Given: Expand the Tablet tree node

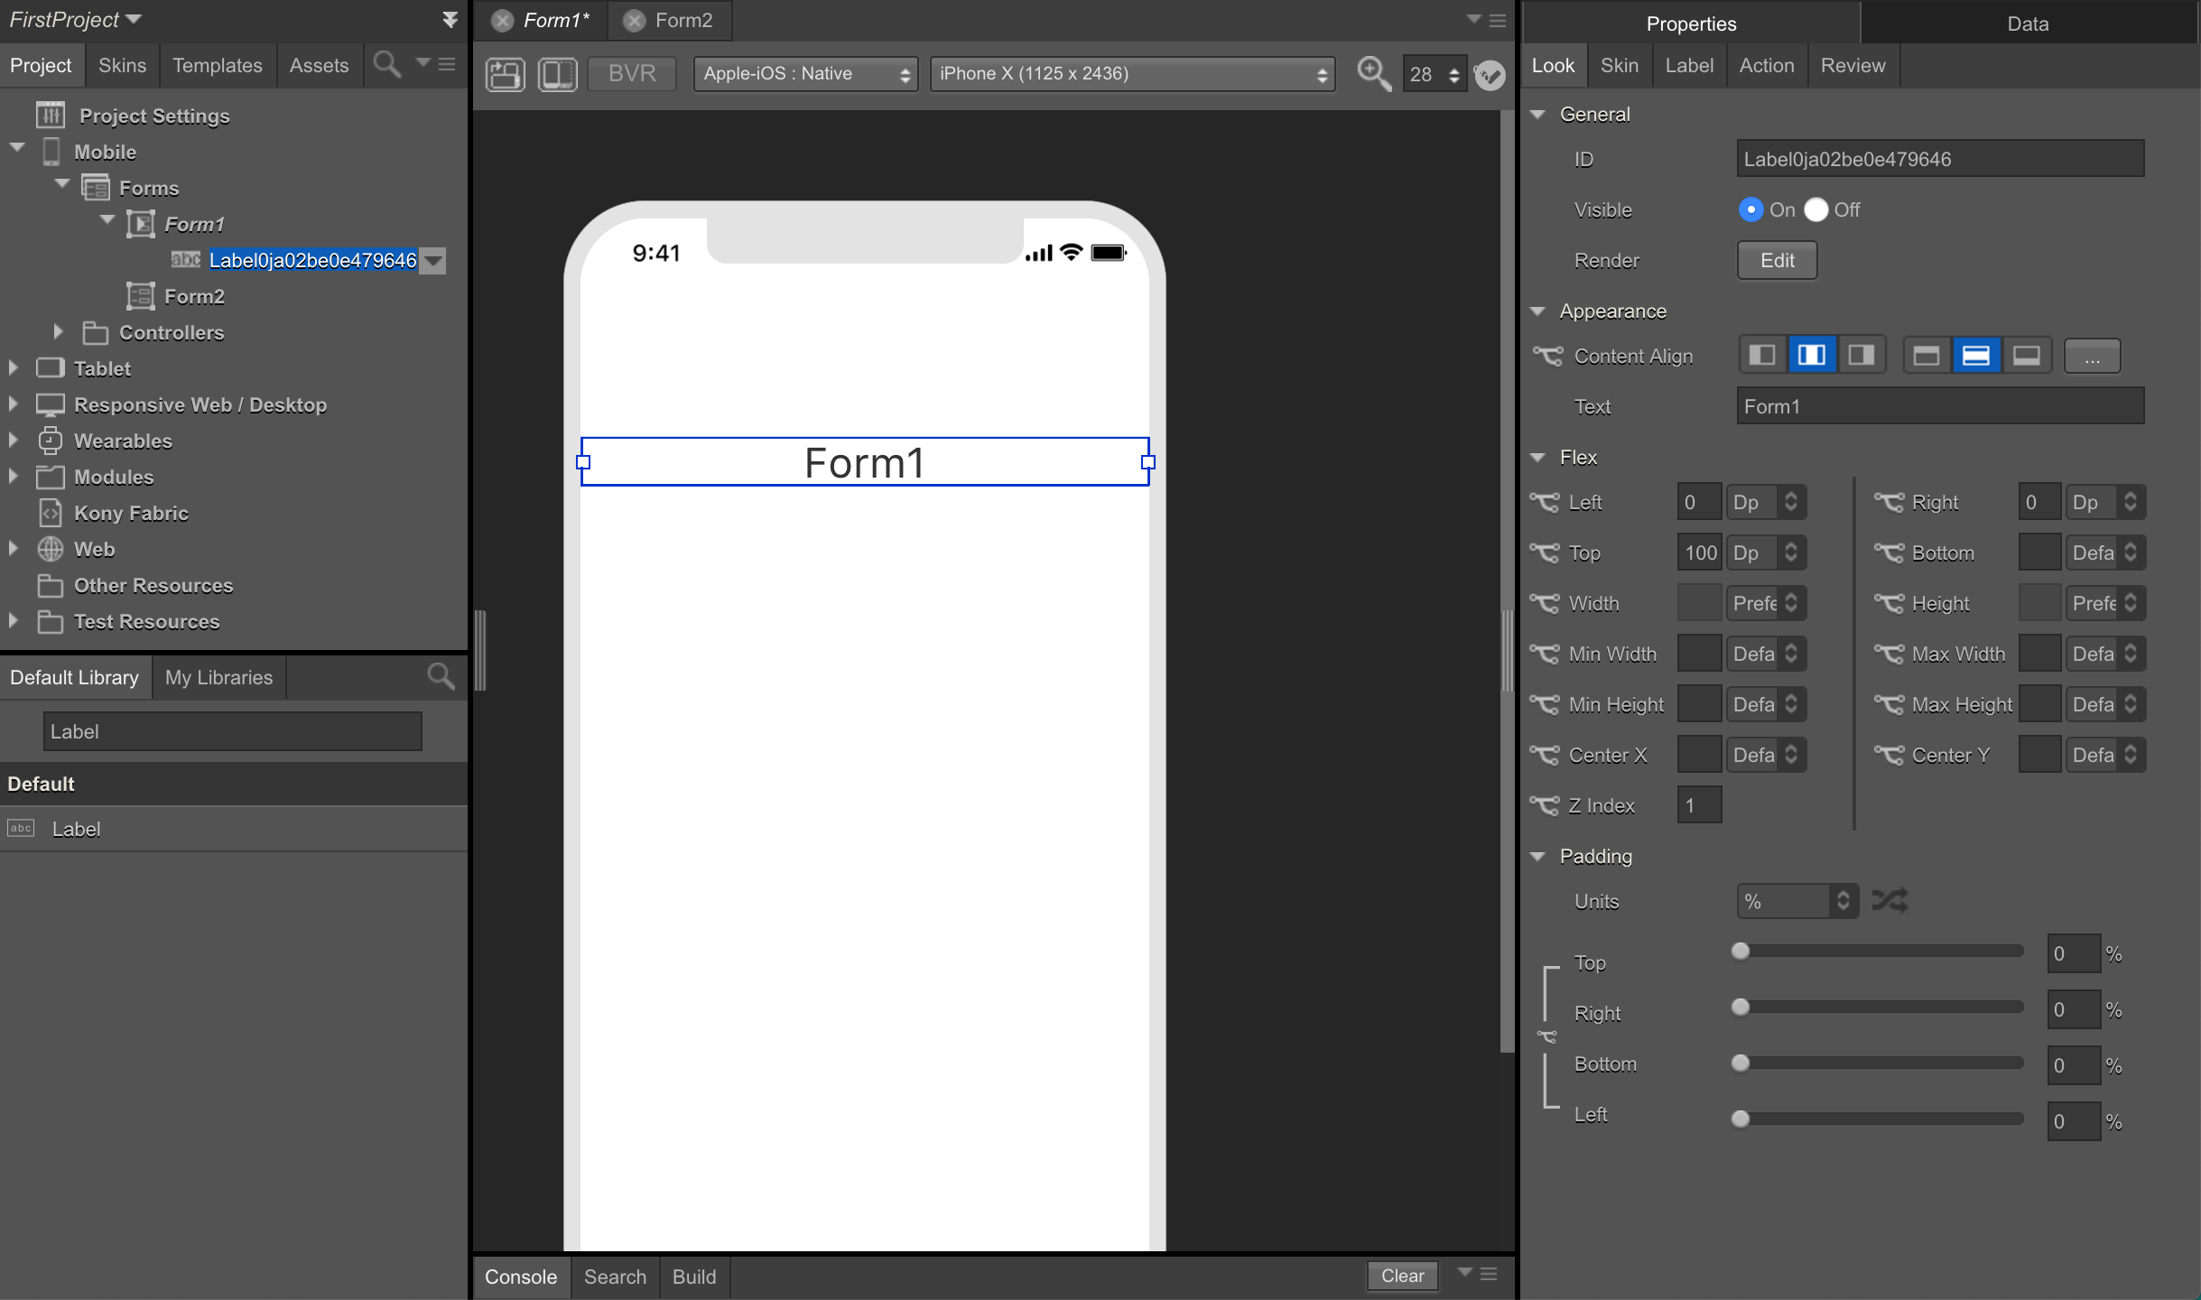Looking at the screenshot, I should [14, 368].
